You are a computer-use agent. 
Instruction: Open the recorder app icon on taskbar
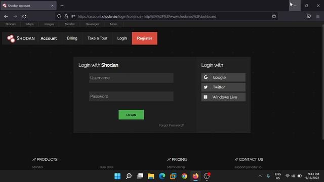[207, 176]
